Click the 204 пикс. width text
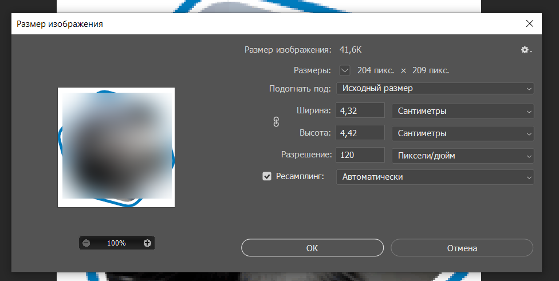The height and width of the screenshot is (281, 559). [x=375, y=70]
